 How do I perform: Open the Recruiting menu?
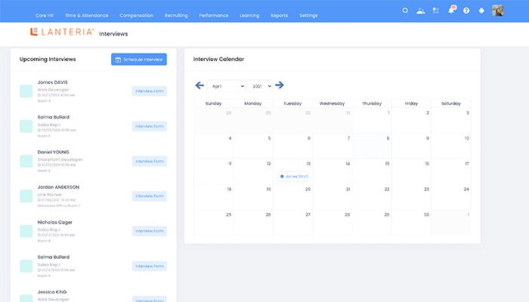tap(176, 15)
